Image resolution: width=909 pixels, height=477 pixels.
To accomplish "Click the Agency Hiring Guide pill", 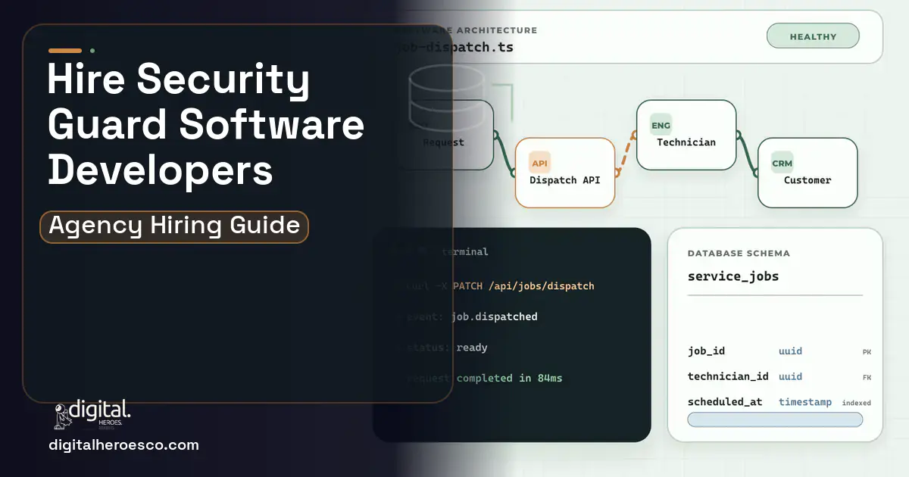I will (174, 226).
